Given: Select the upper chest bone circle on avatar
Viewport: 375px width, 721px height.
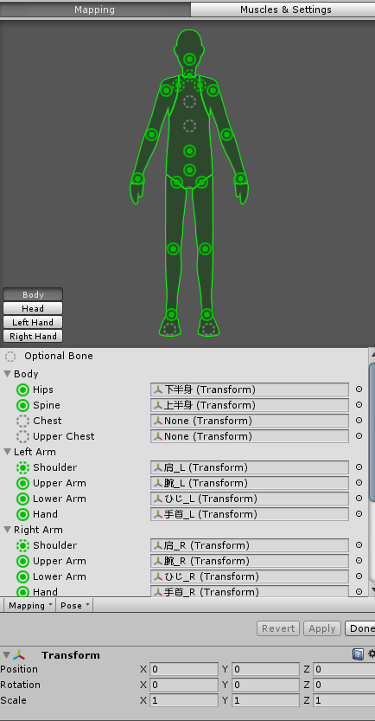Looking at the screenshot, I should (189, 101).
